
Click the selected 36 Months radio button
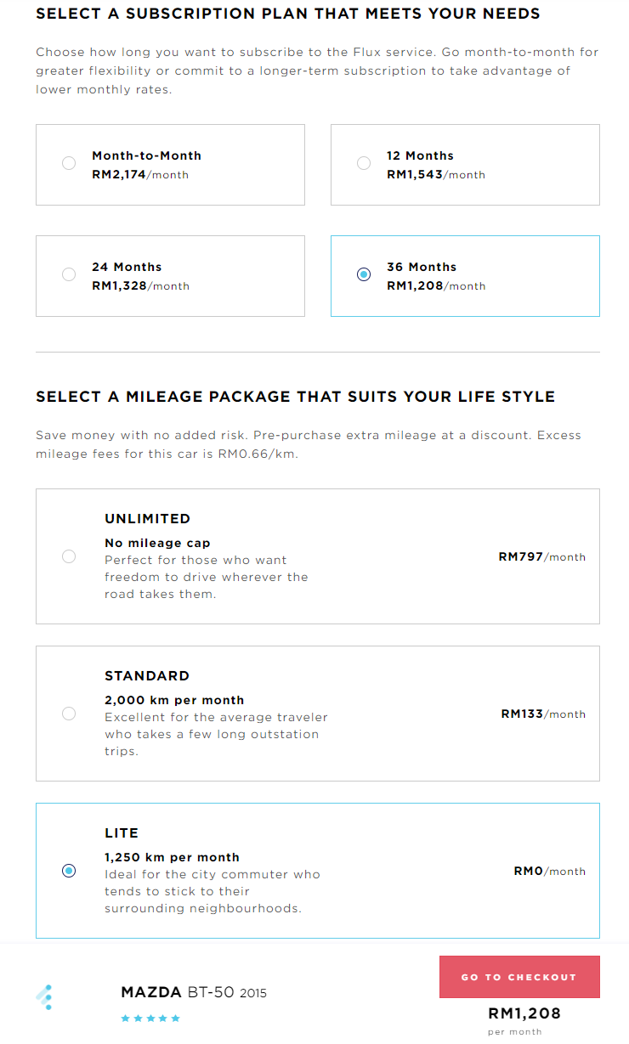(364, 274)
